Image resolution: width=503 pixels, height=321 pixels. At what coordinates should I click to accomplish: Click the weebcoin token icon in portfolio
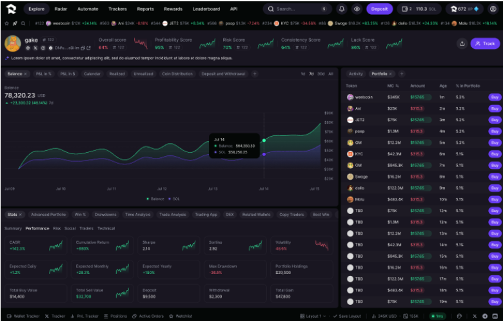click(x=350, y=97)
